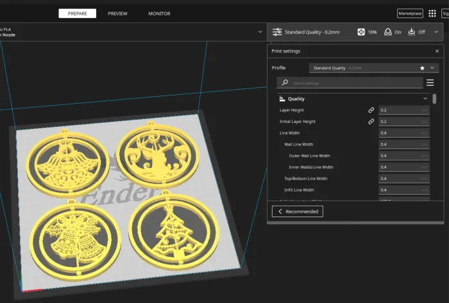Switch to the MONITOR tab
Screen dimensions: 449x303
159,13
